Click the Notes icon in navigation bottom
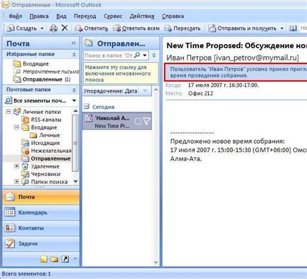The height and width of the screenshot is (279, 307). point(44,259)
